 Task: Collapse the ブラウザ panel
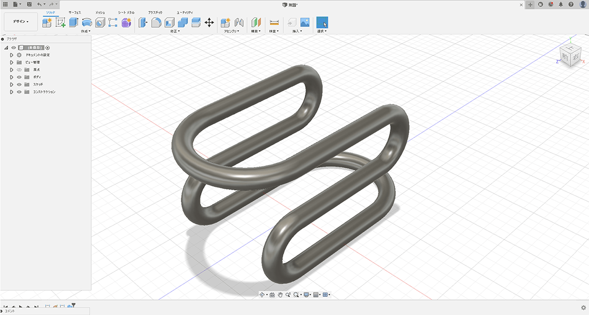coord(2,38)
